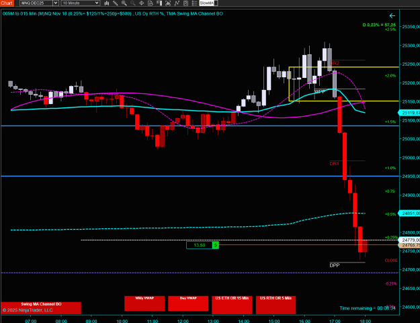Click the 25119 cyan price marker

coord(410,113)
